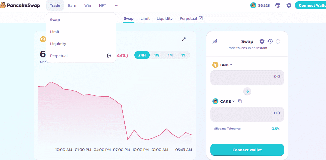
Task: Click the $6.523 price text
Action: coord(264,5)
